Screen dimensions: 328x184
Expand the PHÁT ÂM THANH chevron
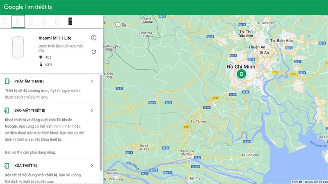pos(92,81)
